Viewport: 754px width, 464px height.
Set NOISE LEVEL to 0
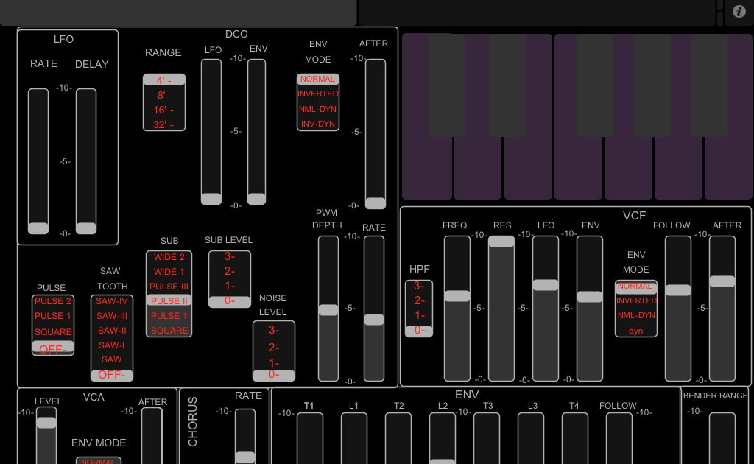tap(273, 376)
